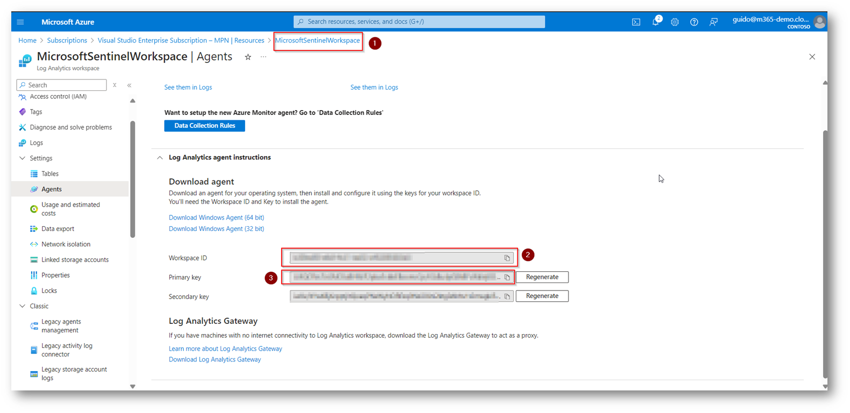Click the Properties icon in the sidebar
This screenshot has width=850, height=413.
[x=34, y=276]
